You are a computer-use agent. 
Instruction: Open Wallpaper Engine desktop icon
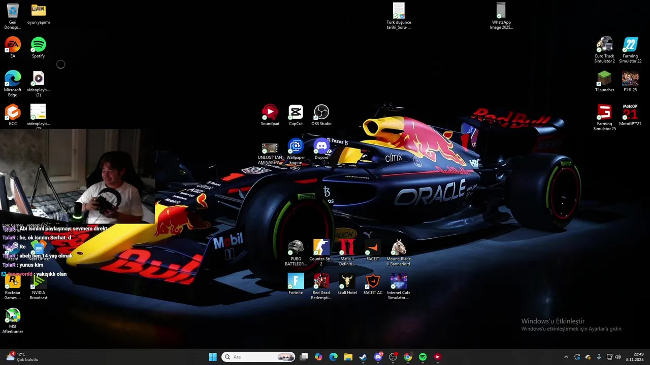pos(296,152)
